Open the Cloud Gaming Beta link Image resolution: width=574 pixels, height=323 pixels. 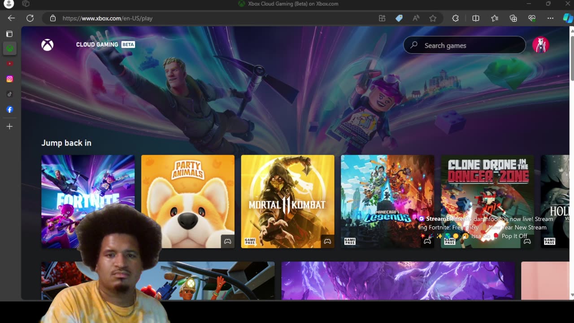tap(105, 44)
